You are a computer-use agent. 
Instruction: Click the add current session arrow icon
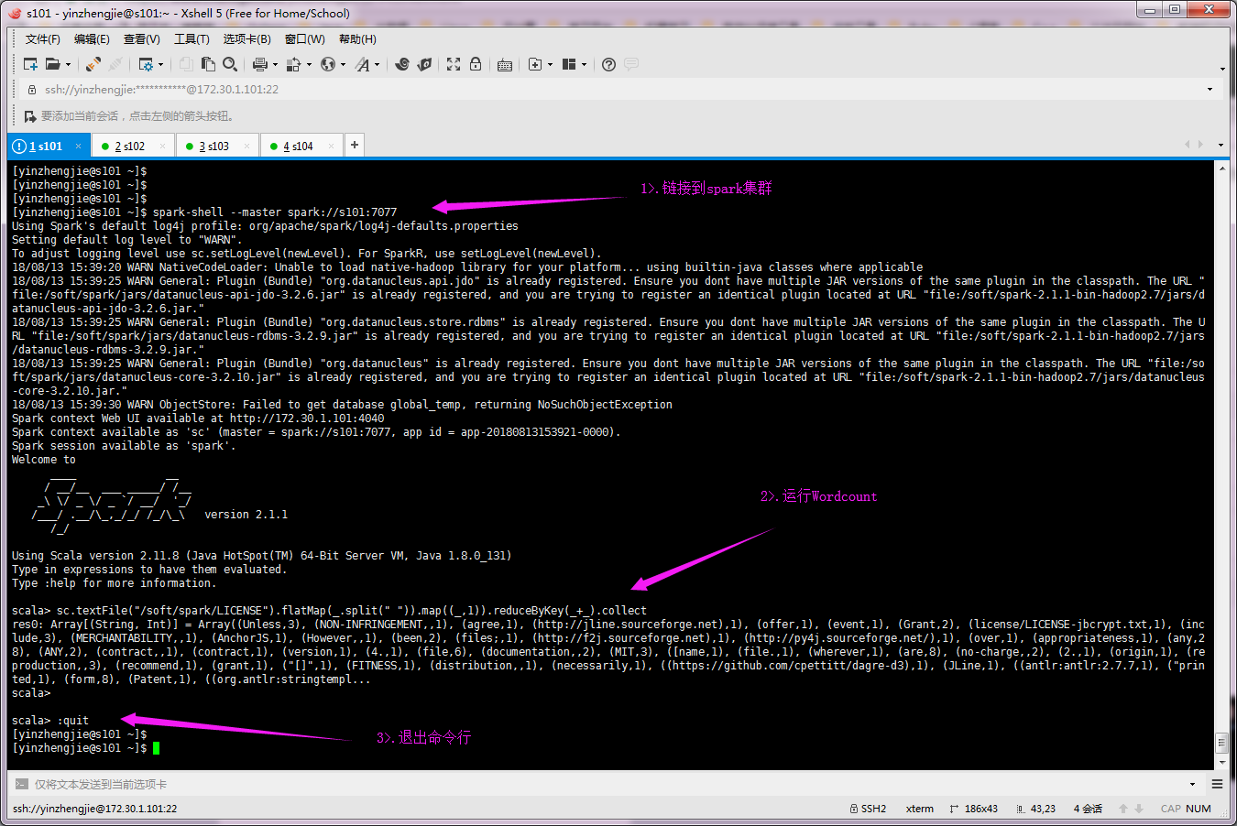click(30, 116)
